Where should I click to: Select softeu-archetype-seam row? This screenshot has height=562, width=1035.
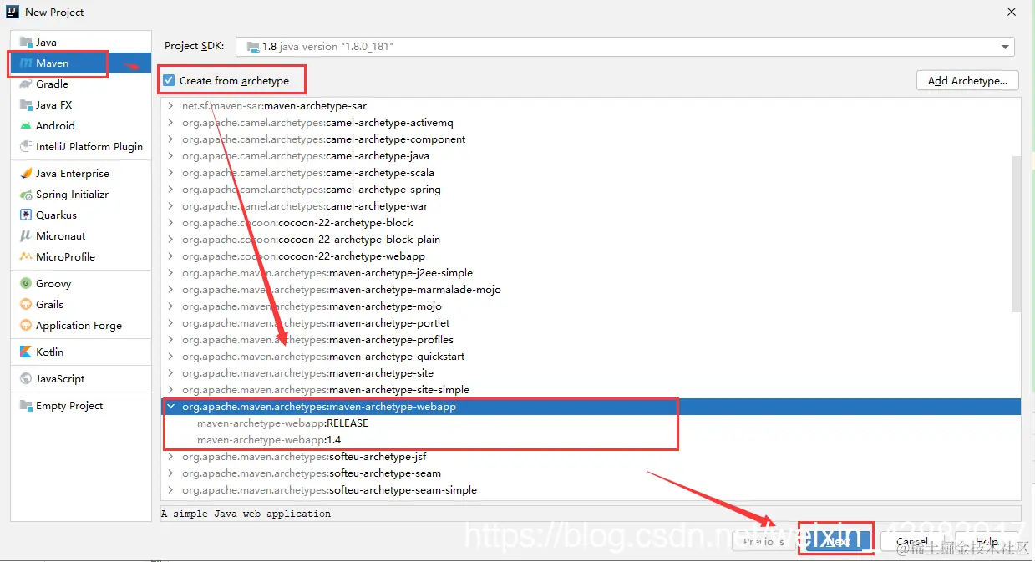tap(591, 473)
